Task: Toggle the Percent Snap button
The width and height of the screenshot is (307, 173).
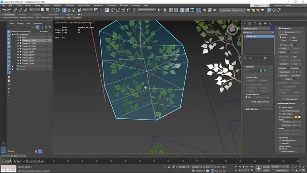Action: click(123, 10)
